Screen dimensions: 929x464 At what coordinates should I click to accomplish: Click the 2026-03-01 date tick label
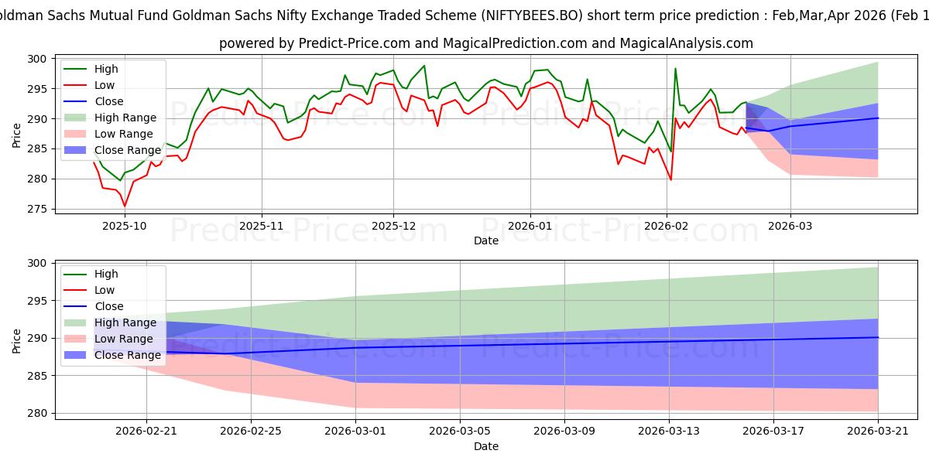click(x=355, y=431)
